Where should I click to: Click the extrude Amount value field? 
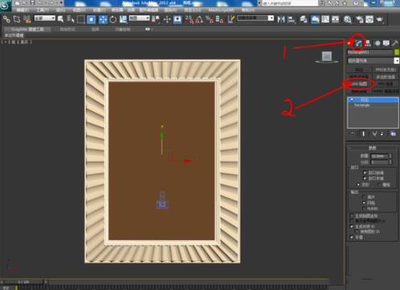[x=379, y=156]
